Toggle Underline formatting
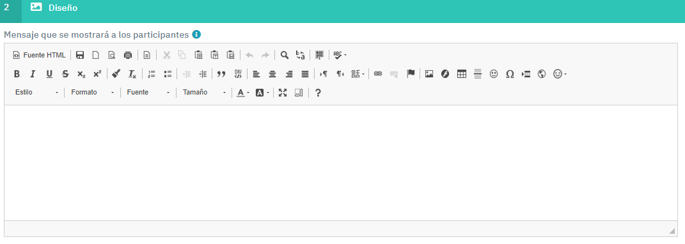This screenshot has height=244, width=685. click(49, 73)
